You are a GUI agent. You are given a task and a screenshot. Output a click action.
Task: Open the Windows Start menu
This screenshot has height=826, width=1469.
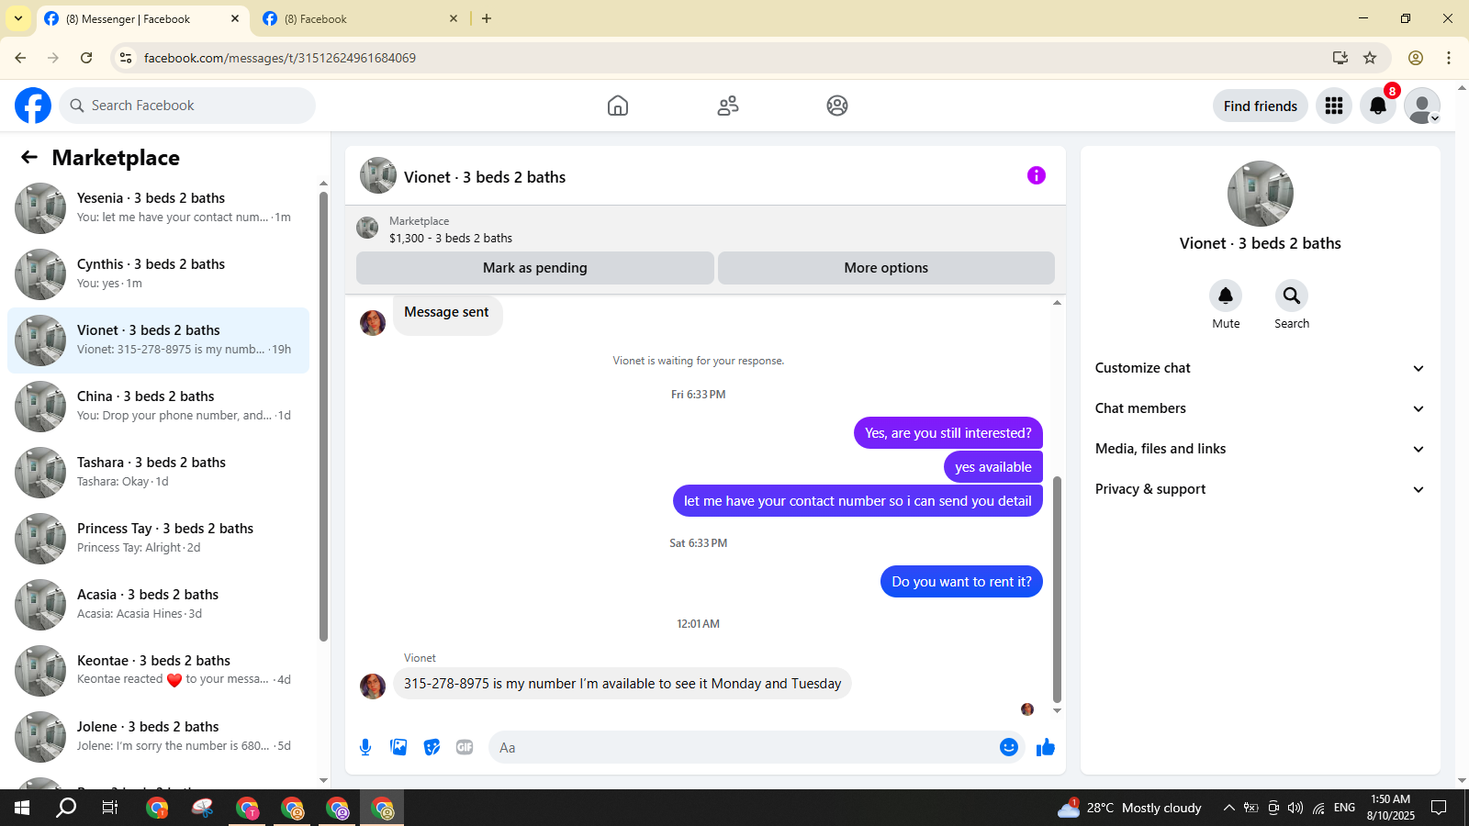click(22, 808)
